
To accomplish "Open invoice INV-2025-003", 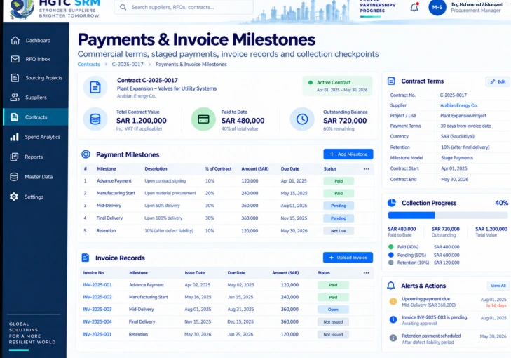I will [x=97, y=309].
